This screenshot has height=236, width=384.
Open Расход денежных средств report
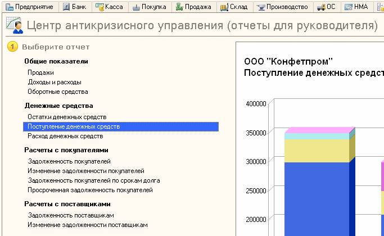point(65,136)
